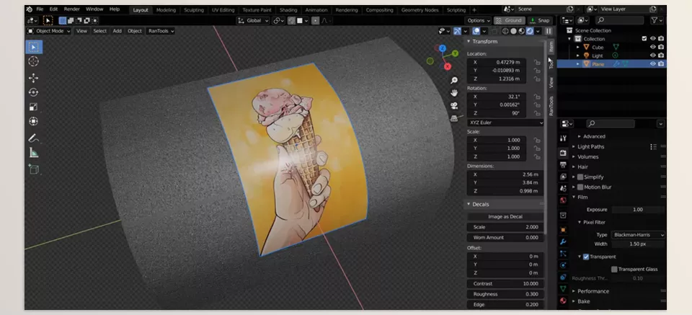Screen dimensions: 692x315
Task: Click the Blender logo icon
Action: point(29,9)
